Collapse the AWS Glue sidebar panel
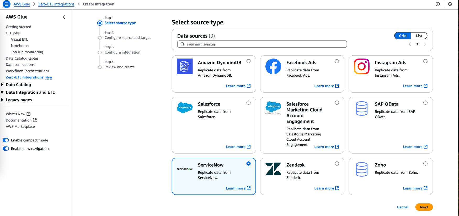This screenshot has height=216, width=459. click(x=64, y=17)
